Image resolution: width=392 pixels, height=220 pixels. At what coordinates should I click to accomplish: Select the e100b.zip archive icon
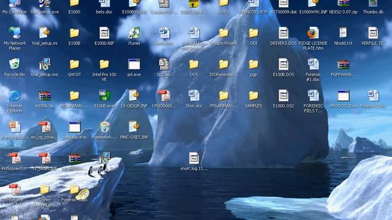45,96
